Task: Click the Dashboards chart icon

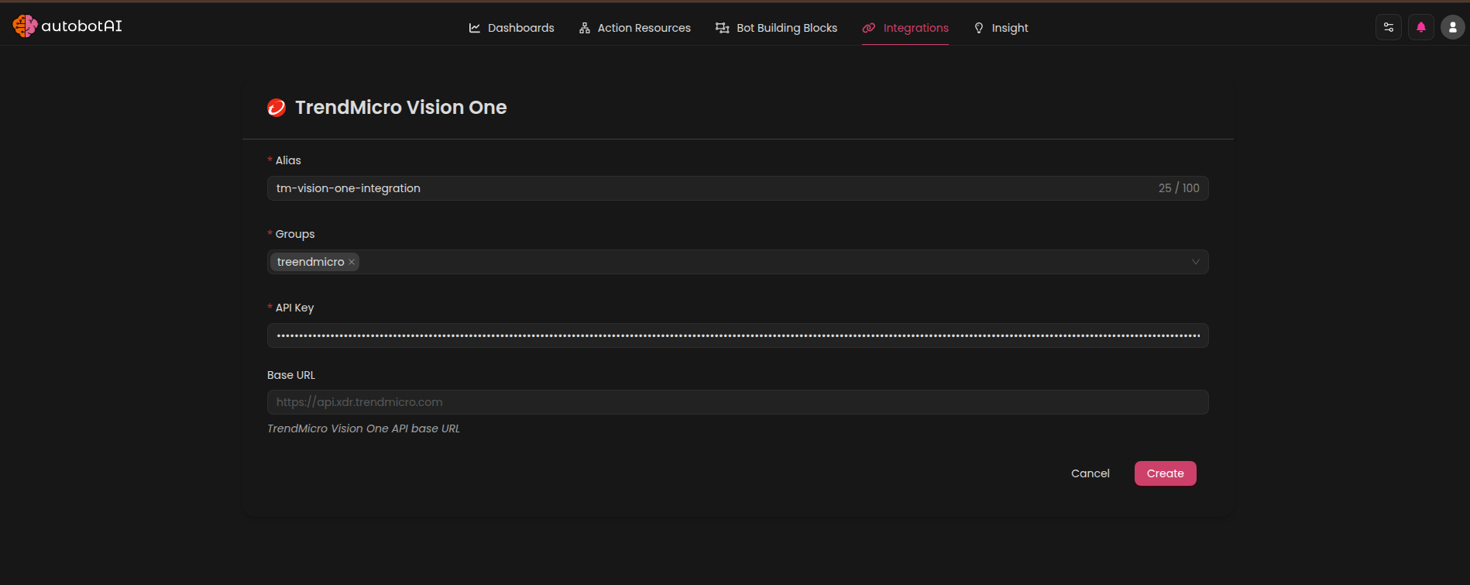Action: 475,28
